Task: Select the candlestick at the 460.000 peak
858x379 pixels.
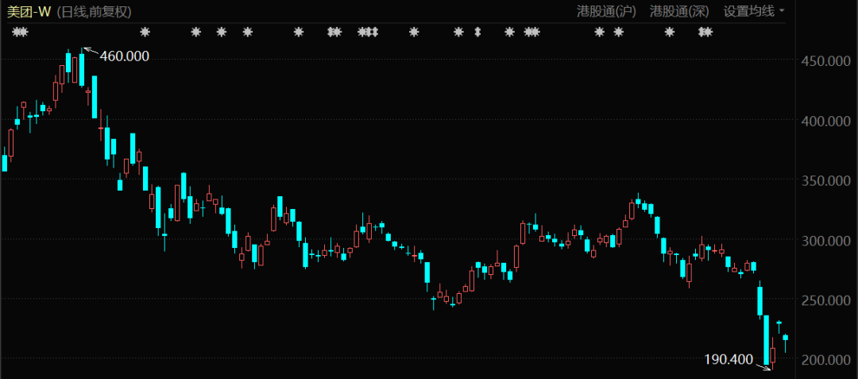Action: tap(82, 68)
